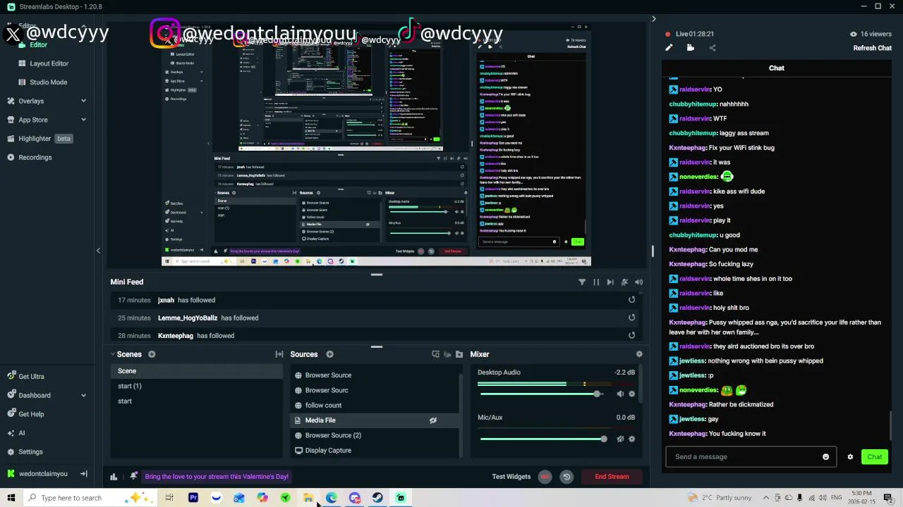This screenshot has width=903, height=507.
Task: Open chat settings gear icon
Action: pos(850,457)
